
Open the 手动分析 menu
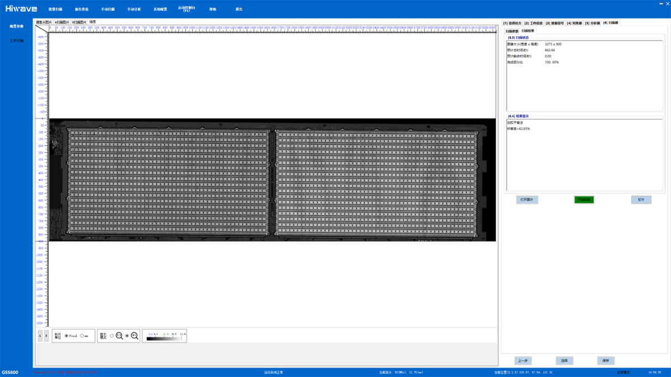point(134,9)
